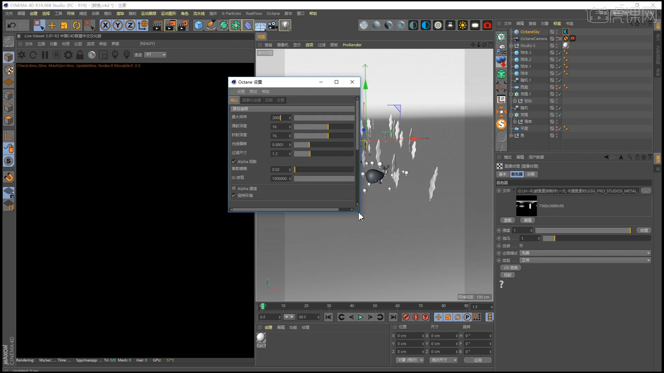Pause the Live Viewer render
Screen dimensions: 664x373
[x=45, y=55]
